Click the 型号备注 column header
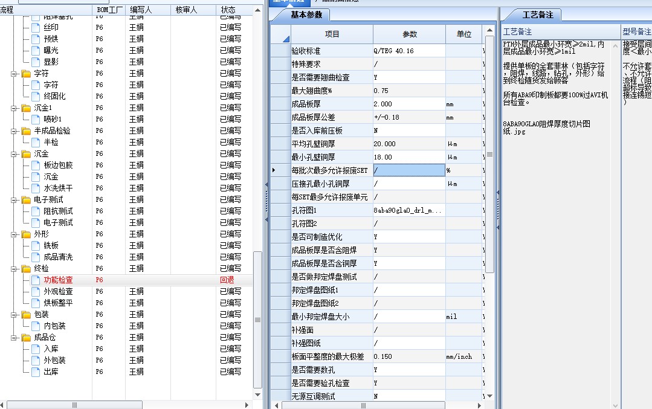Image resolution: width=652 pixels, height=409 pixels. (x=636, y=31)
